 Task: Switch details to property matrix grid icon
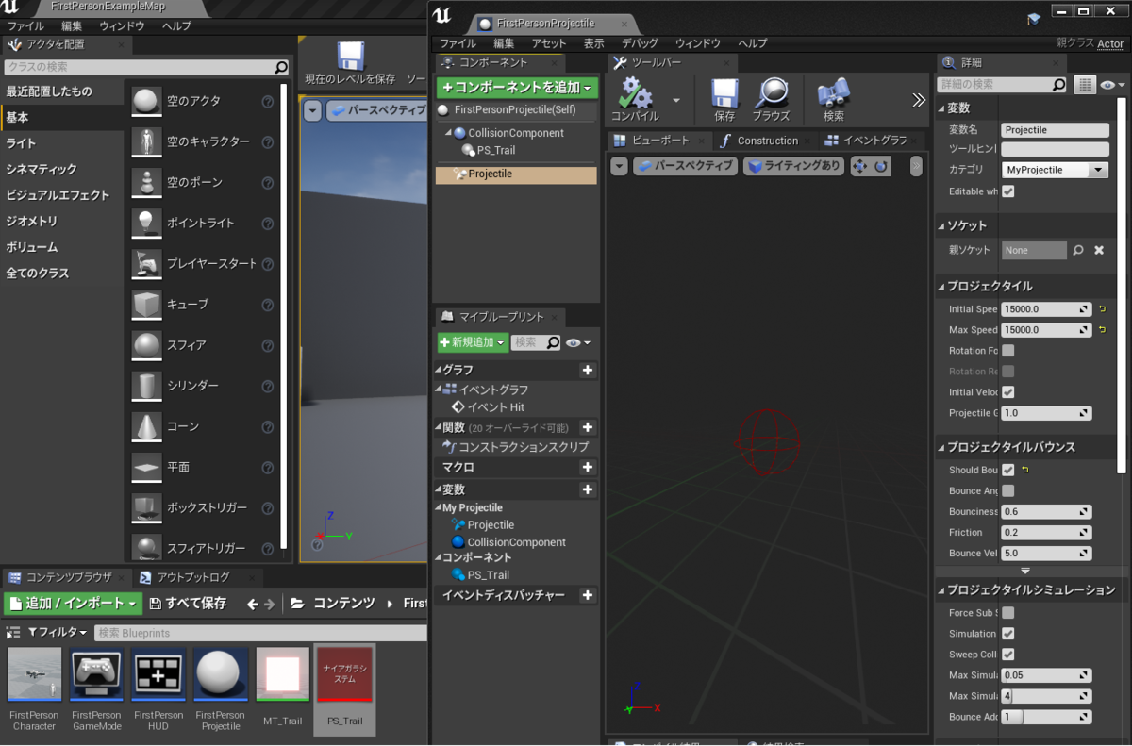[x=1085, y=85]
